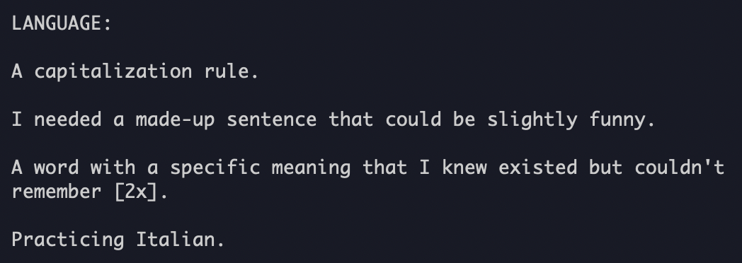Image resolution: width=742 pixels, height=263 pixels.
Task: Click the word 'Italian.'
Action: click(181, 240)
